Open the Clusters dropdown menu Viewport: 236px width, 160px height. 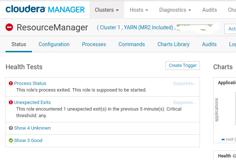[x=107, y=10]
